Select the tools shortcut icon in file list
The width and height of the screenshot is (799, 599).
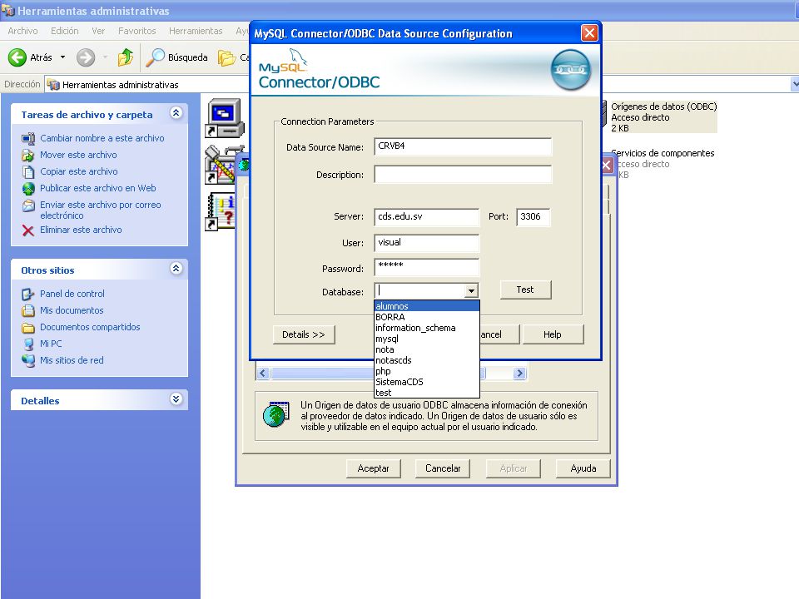pyautogui.click(x=220, y=165)
